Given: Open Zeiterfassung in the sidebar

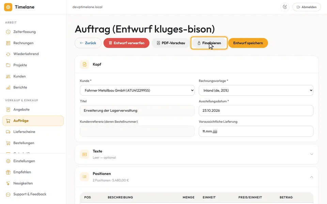Looking at the screenshot, I should pos(33,32).
